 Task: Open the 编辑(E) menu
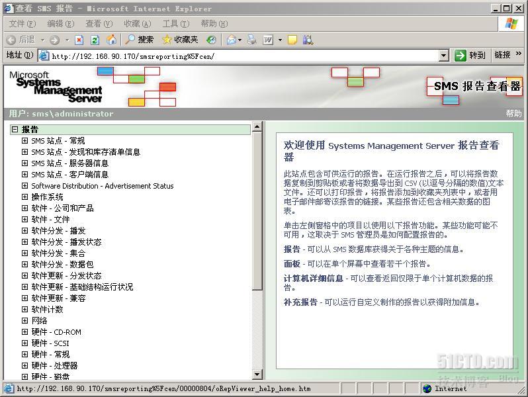(x=61, y=24)
